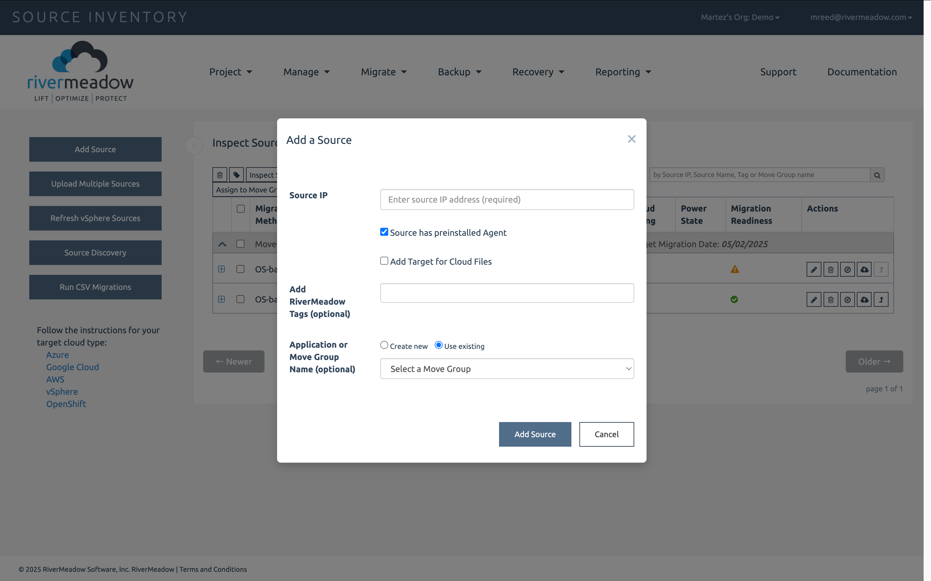
Task: Click pencil edit icon in first source row
Action: [814, 269]
